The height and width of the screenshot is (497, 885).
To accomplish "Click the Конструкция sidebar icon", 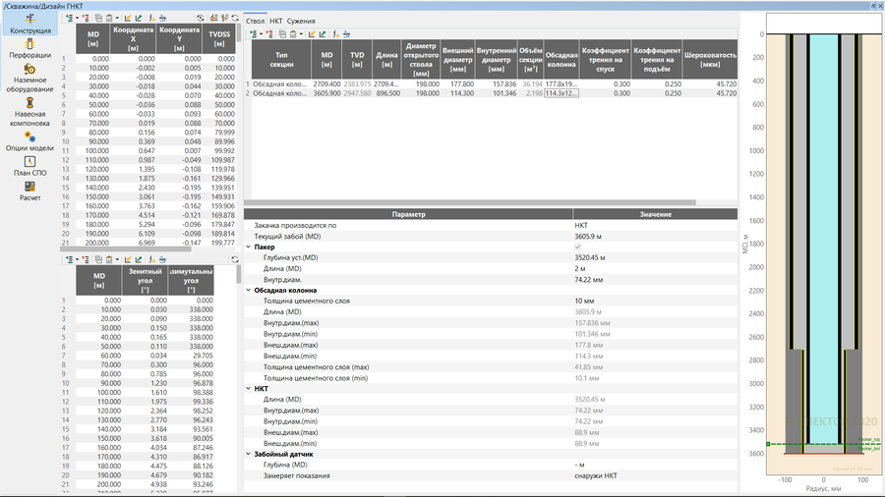I will click(x=30, y=26).
